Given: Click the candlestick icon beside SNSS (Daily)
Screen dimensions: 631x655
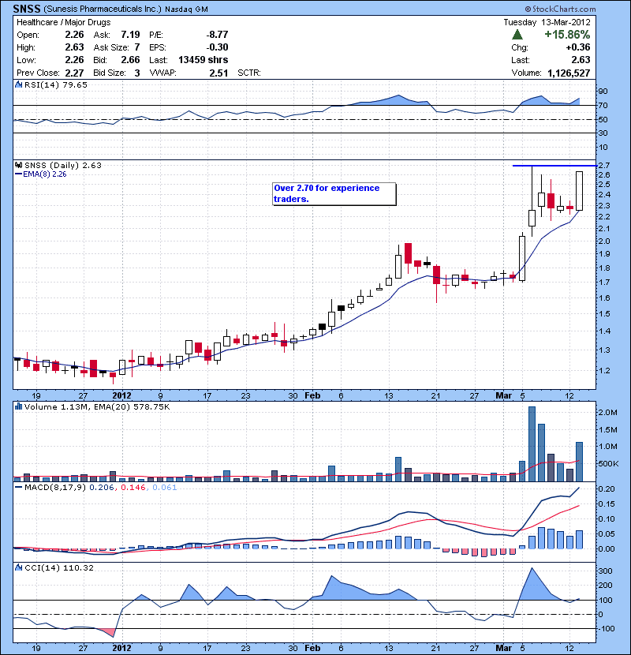Looking at the screenshot, I should 19,166.
